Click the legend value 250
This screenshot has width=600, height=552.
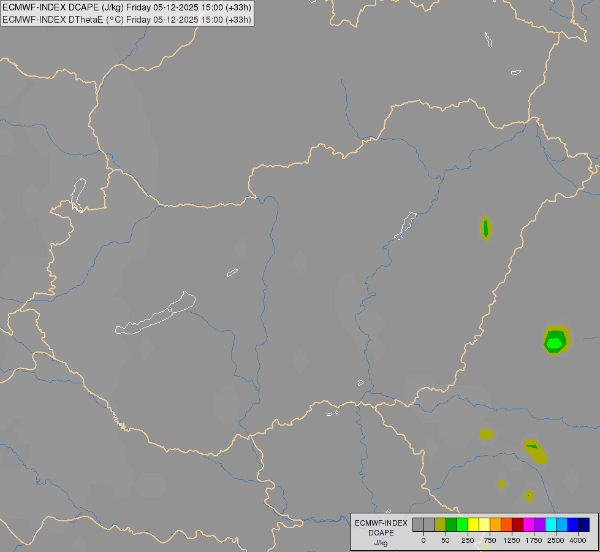pos(468,540)
